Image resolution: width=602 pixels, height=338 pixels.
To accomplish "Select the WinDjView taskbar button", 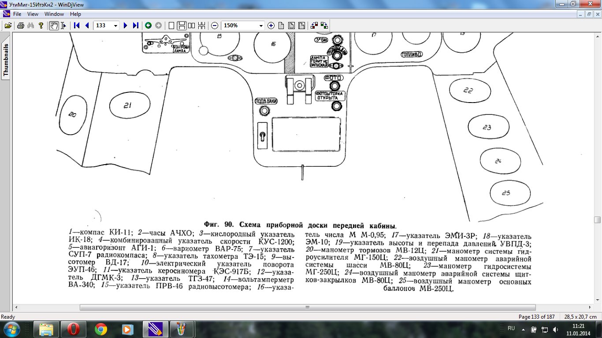I will pyautogui.click(x=155, y=329).
